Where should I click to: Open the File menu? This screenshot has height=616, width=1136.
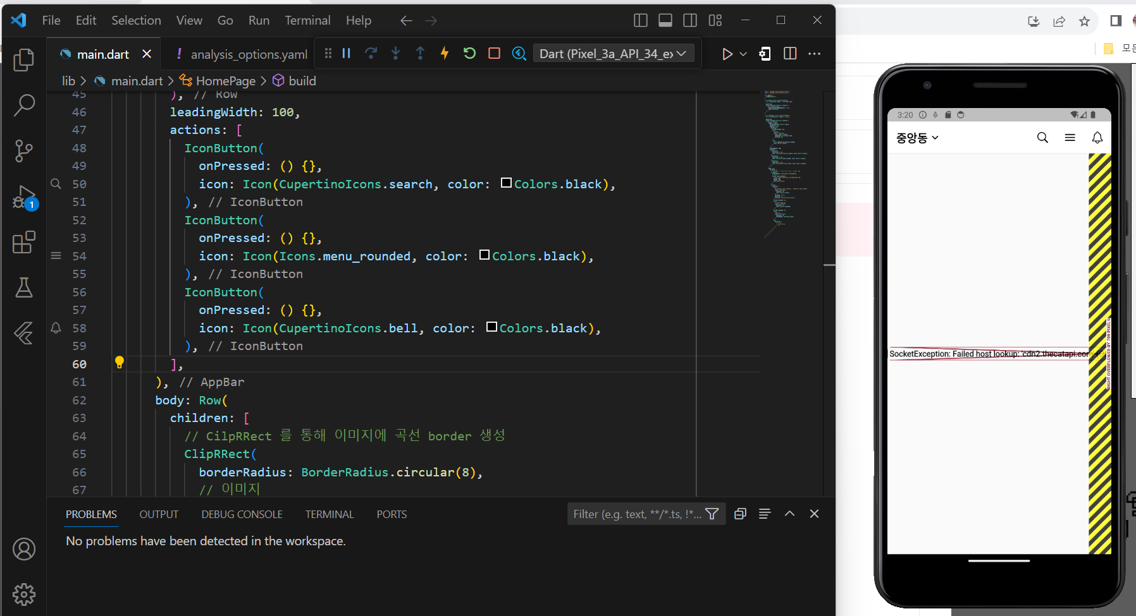pos(51,20)
